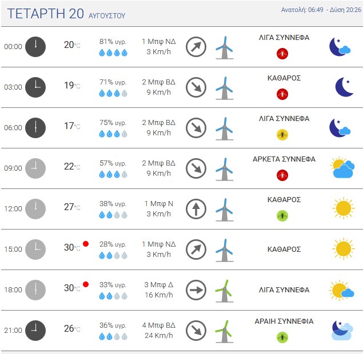The image size is (363, 354).
Task: Click the humidity droplets at 00:00
Action: click(x=113, y=53)
